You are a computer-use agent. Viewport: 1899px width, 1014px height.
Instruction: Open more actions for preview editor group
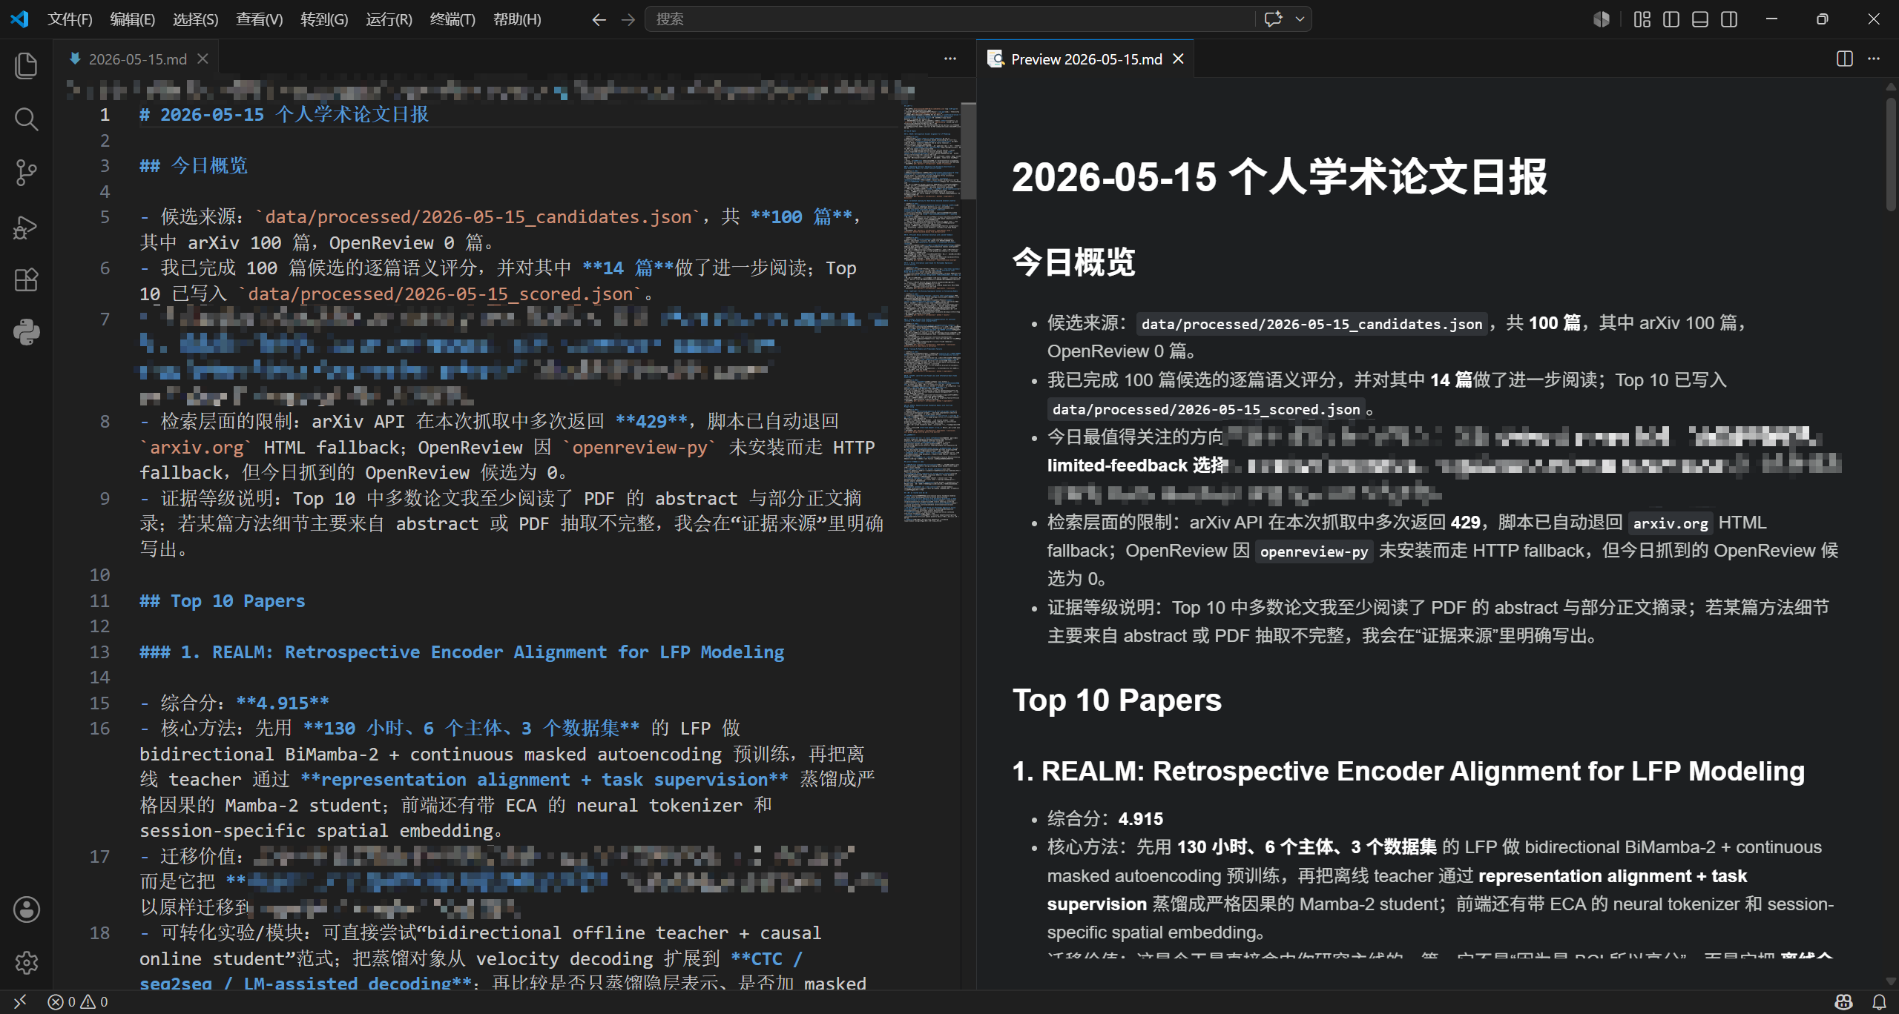pos(1874,59)
